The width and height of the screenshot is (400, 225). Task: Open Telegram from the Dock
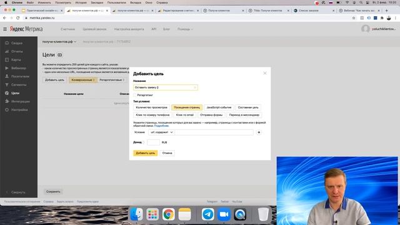pos(208,214)
